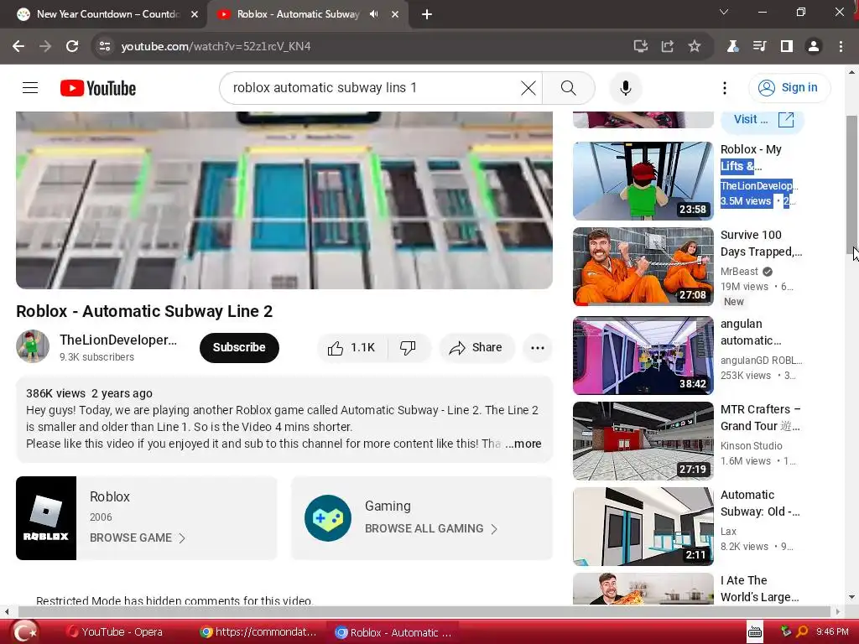Click the 386K views text
The height and width of the screenshot is (644, 859).
point(56,393)
